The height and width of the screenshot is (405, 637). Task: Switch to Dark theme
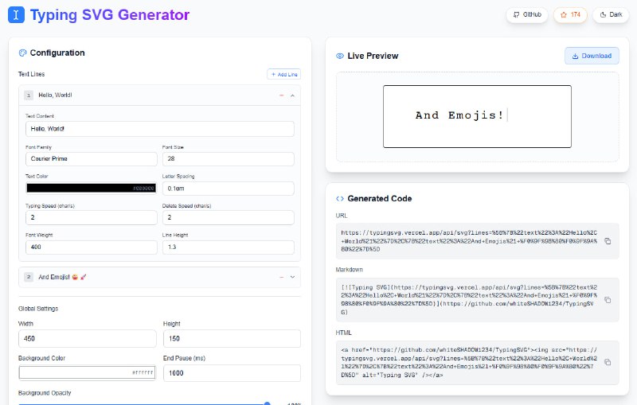pyautogui.click(x=612, y=14)
